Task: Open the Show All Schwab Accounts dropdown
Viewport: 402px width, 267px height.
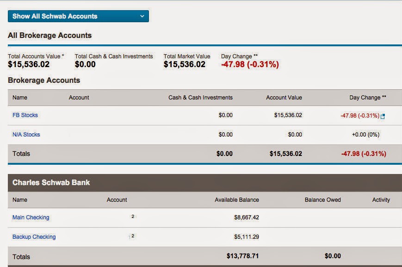Action: [78, 16]
